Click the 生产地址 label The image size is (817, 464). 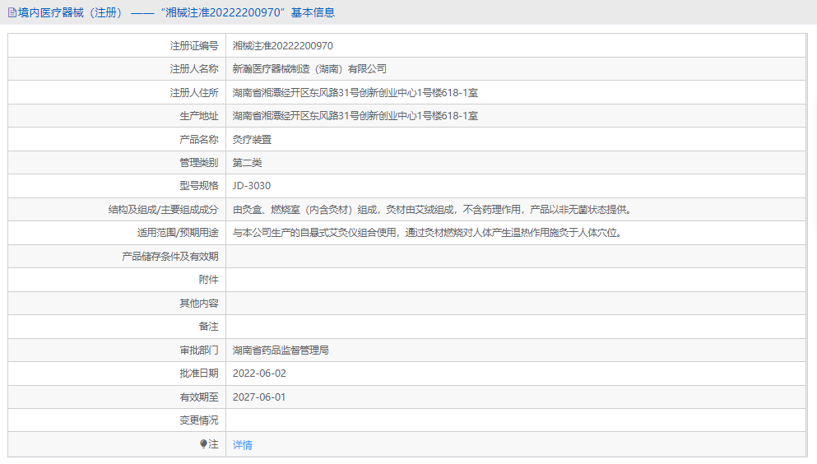[x=199, y=116]
